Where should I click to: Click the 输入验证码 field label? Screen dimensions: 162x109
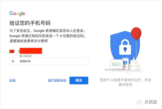25,56
